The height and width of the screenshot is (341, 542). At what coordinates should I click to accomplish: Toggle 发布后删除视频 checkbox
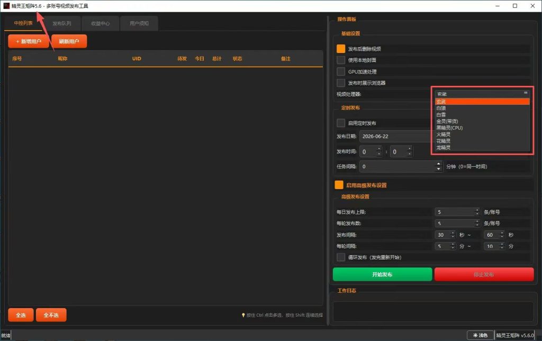pyautogui.click(x=341, y=49)
